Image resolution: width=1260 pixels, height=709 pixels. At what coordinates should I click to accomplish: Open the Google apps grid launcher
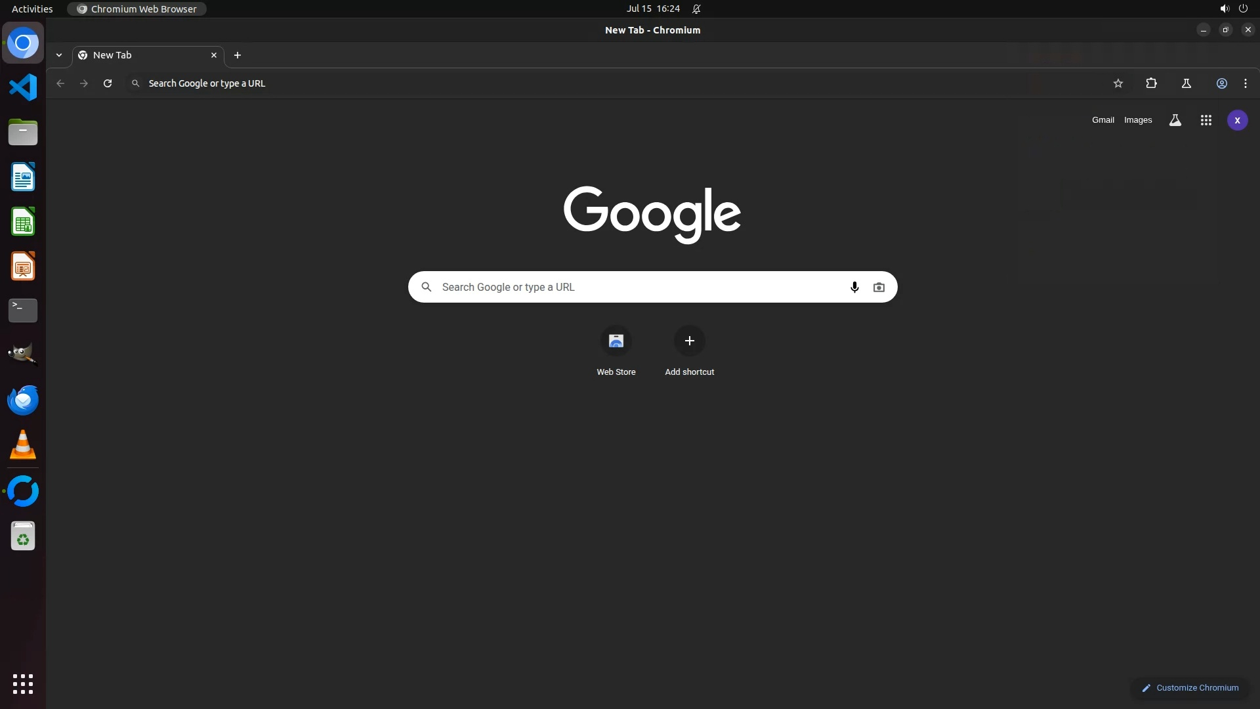[1206, 120]
